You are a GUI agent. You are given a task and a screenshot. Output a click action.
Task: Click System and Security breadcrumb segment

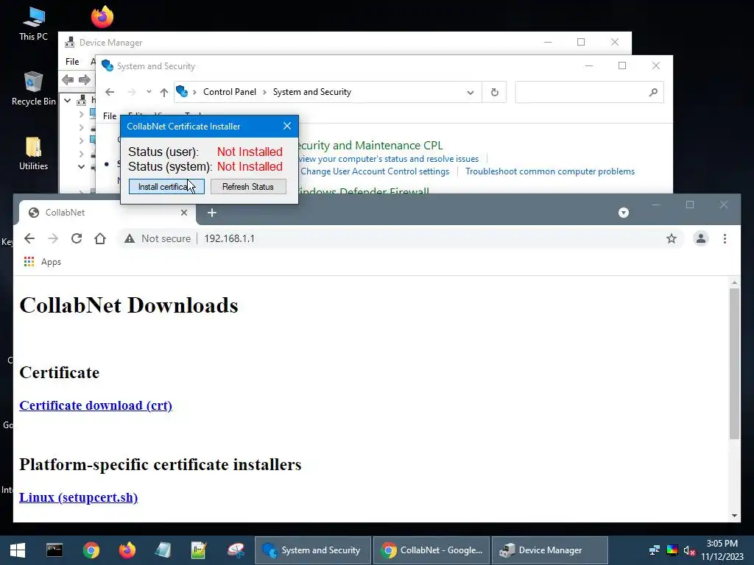[312, 92]
